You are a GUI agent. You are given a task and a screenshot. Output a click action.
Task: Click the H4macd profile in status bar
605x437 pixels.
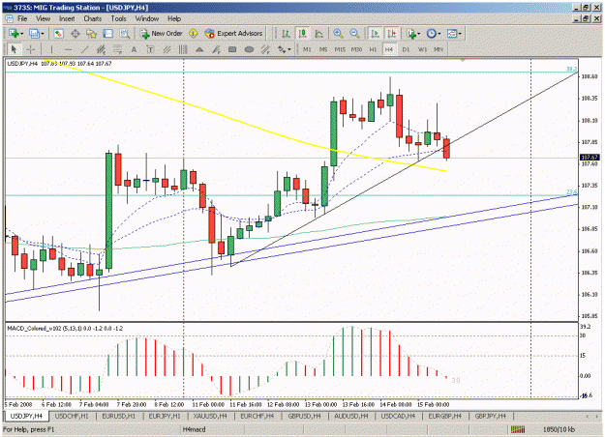pos(194,429)
